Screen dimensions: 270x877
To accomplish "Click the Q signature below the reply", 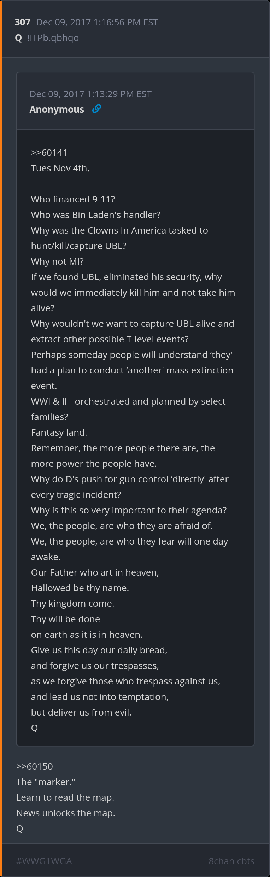I will point(20,829).
